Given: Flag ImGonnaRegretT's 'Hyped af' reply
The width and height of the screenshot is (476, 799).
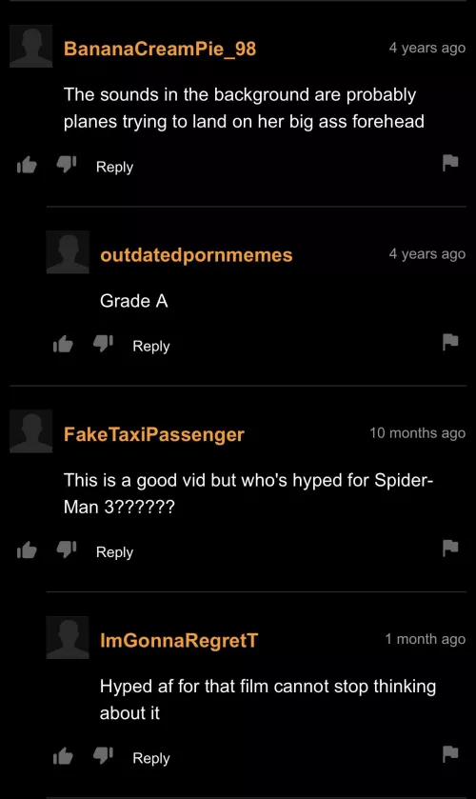Looking at the screenshot, I should coord(450,753).
